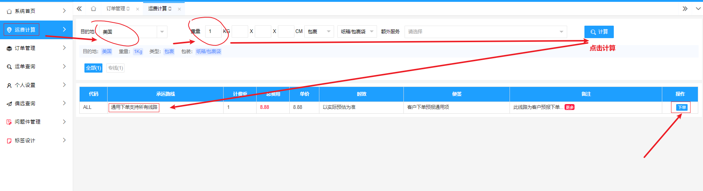Open the 额外服务 select box

485,32
